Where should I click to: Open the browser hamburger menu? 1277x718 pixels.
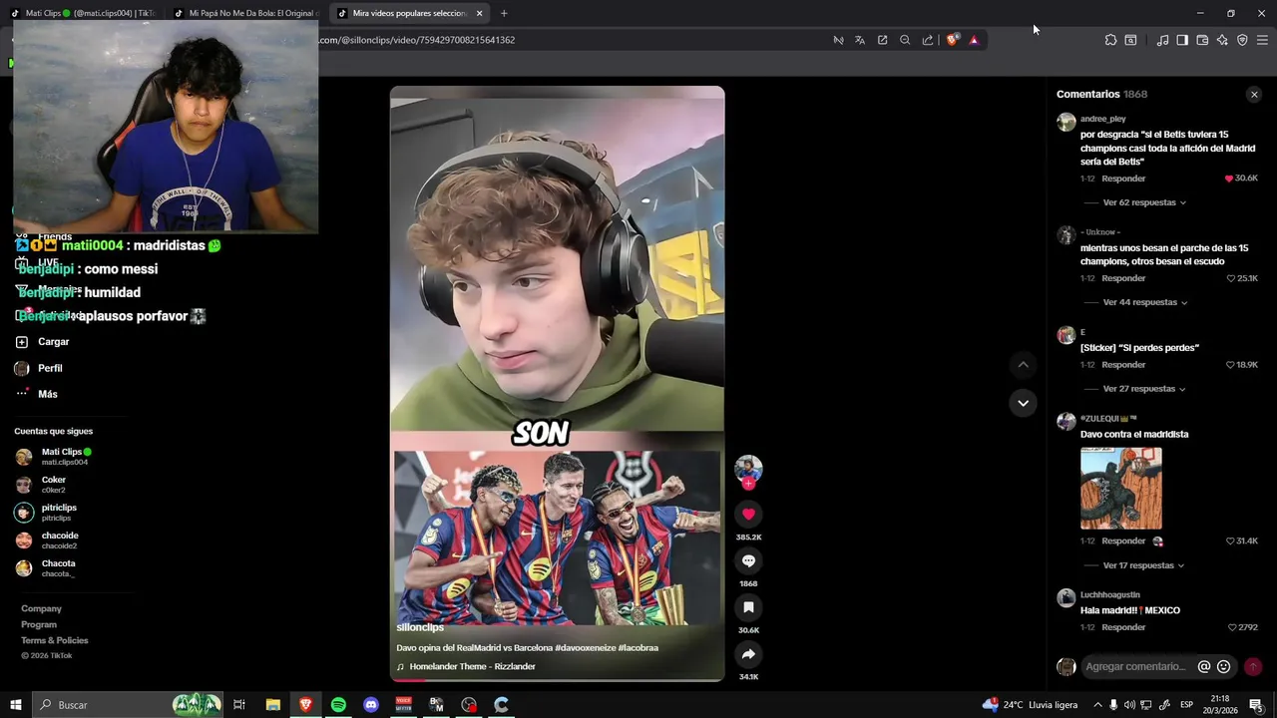[x=1262, y=40]
